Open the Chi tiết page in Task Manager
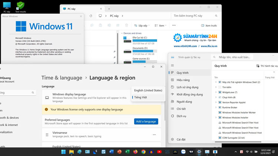This screenshot has width=278, height=156. (190, 109)
